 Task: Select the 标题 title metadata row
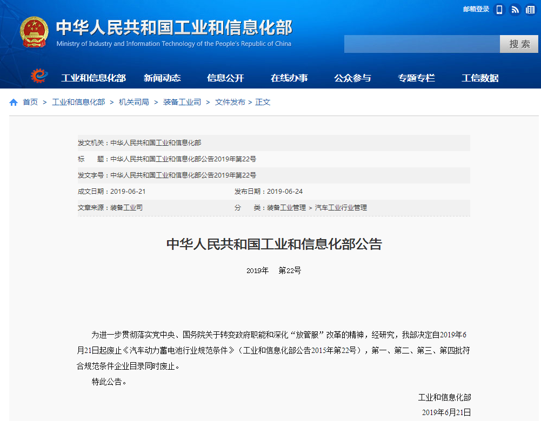coord(273,159)
